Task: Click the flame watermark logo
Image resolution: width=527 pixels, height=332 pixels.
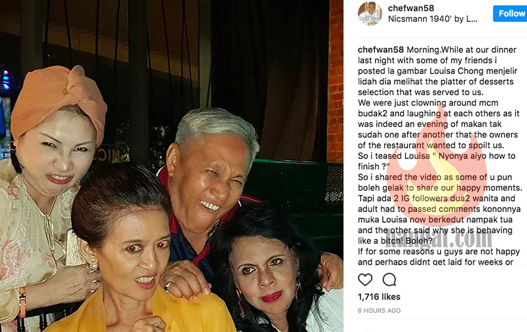Action: 438,168
